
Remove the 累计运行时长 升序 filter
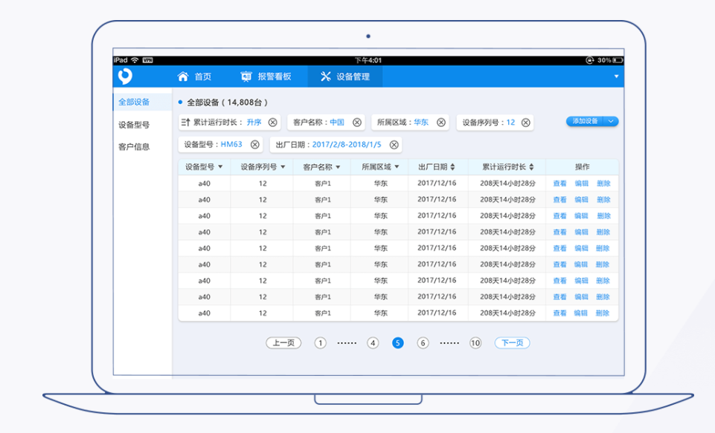[x=273, y=123]
